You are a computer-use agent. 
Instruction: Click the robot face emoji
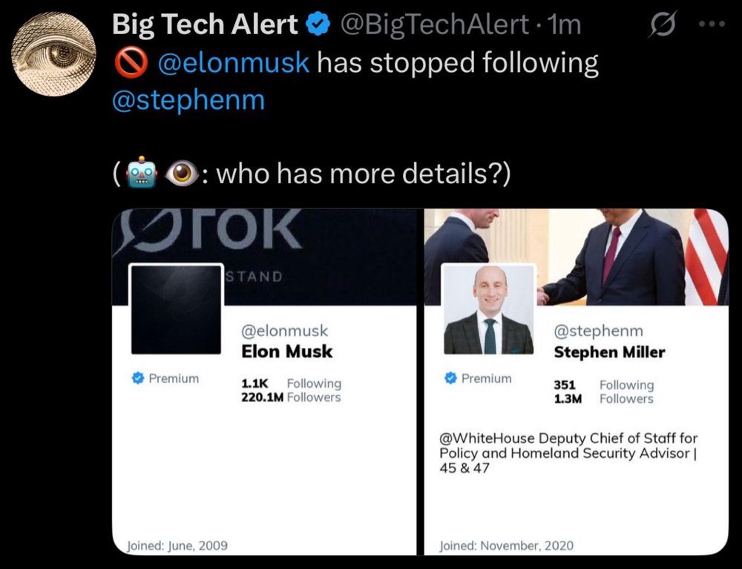pos(141,173)
